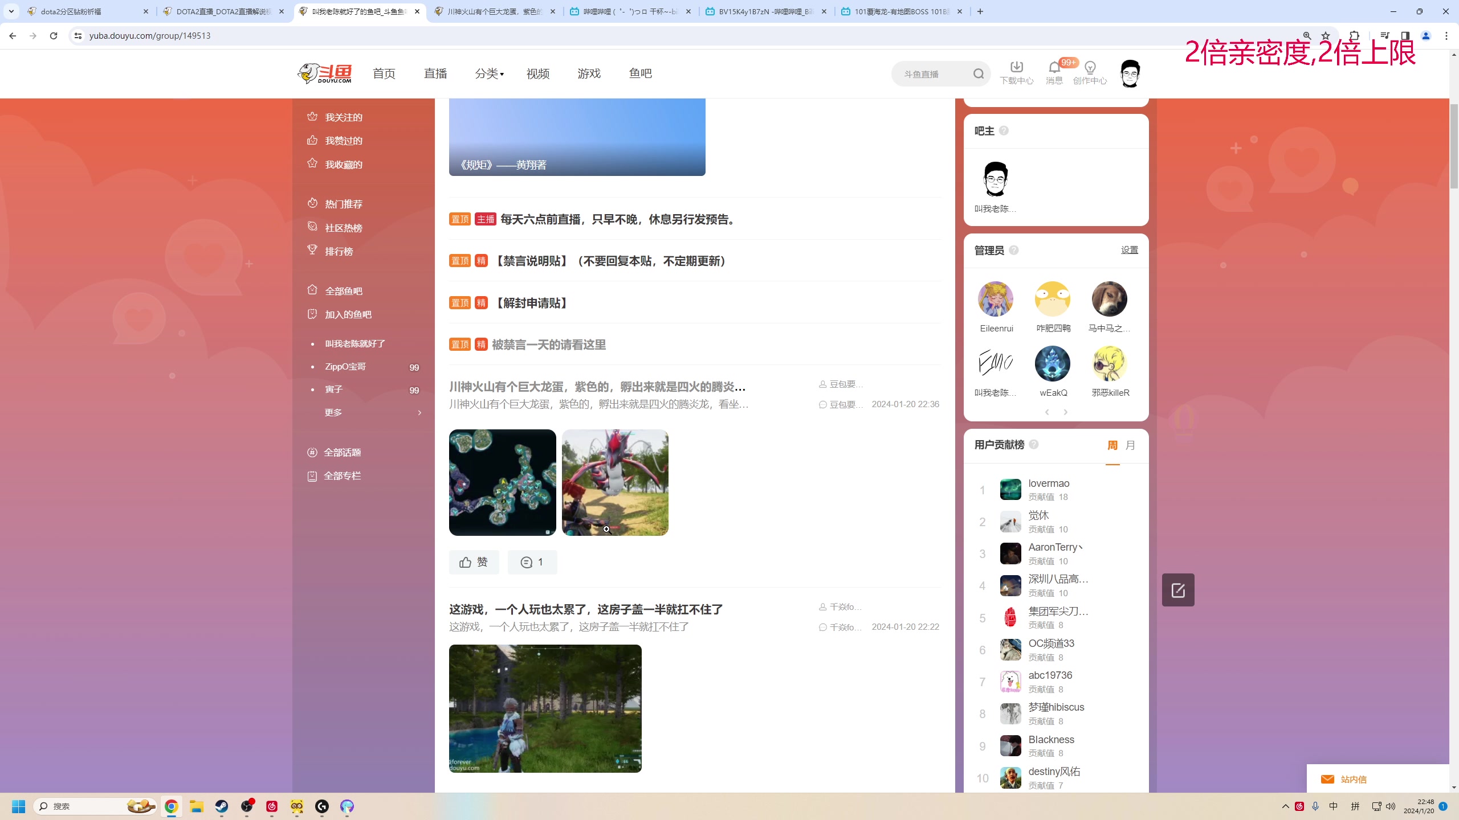Open Chrome taskbar icon
The image size is (1459, 820).
(172, 806)
